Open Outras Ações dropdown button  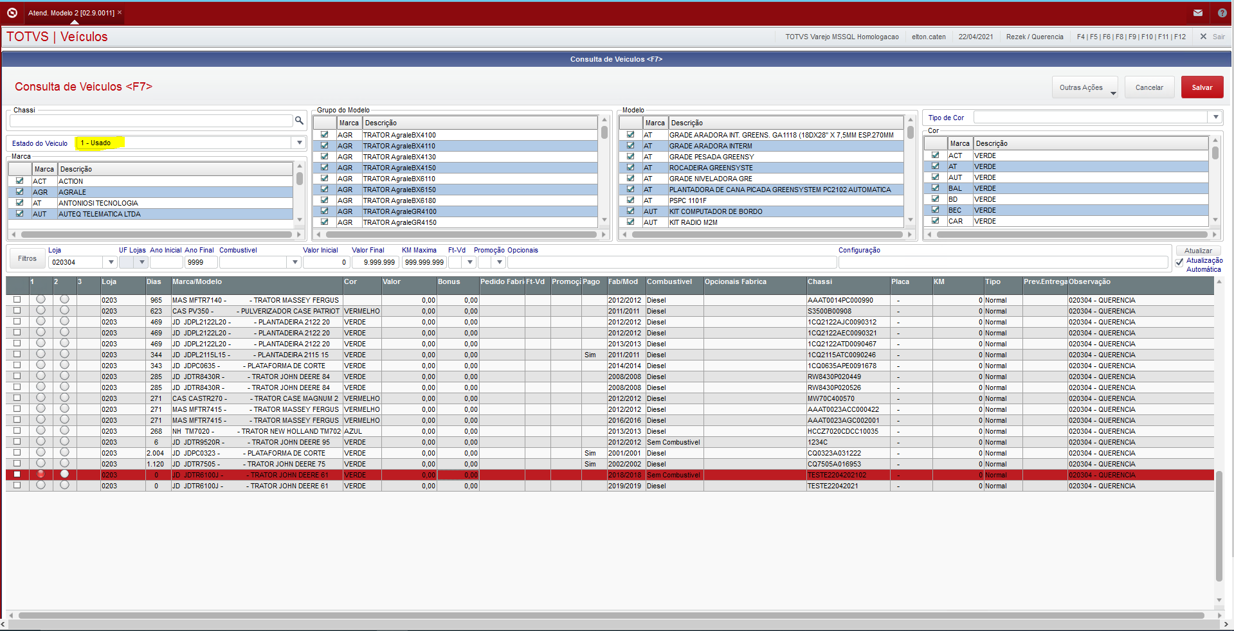point(1085,87)
